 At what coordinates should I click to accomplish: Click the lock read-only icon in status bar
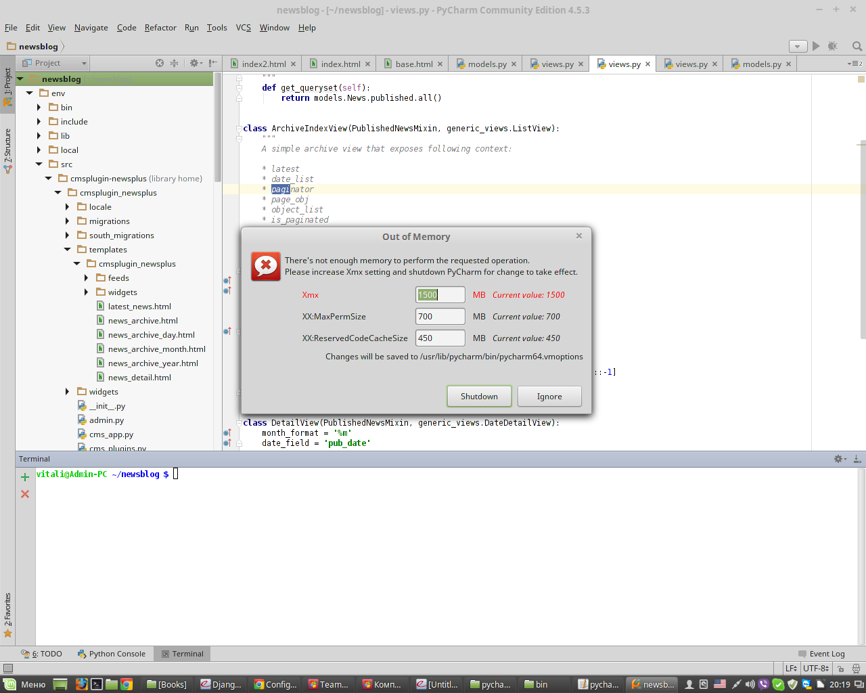(840, 669)
